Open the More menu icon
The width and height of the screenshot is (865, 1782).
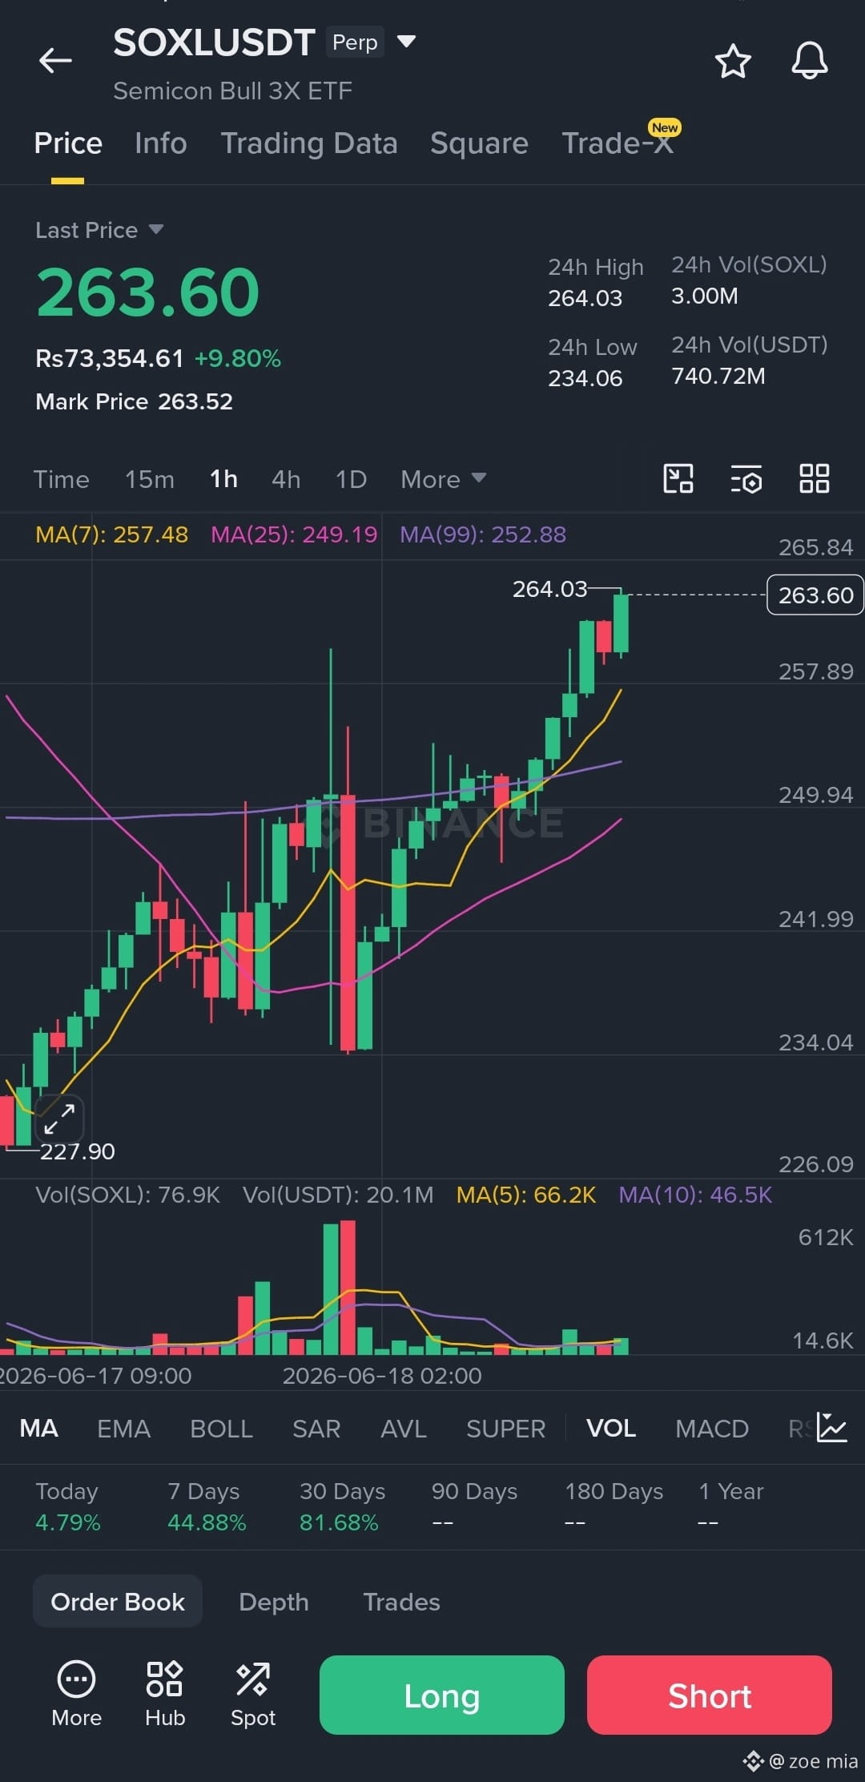77,1693
